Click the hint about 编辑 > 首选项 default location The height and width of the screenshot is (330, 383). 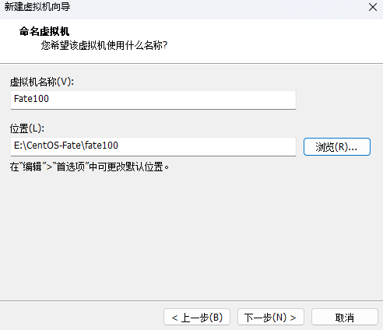tap(90, 167)
